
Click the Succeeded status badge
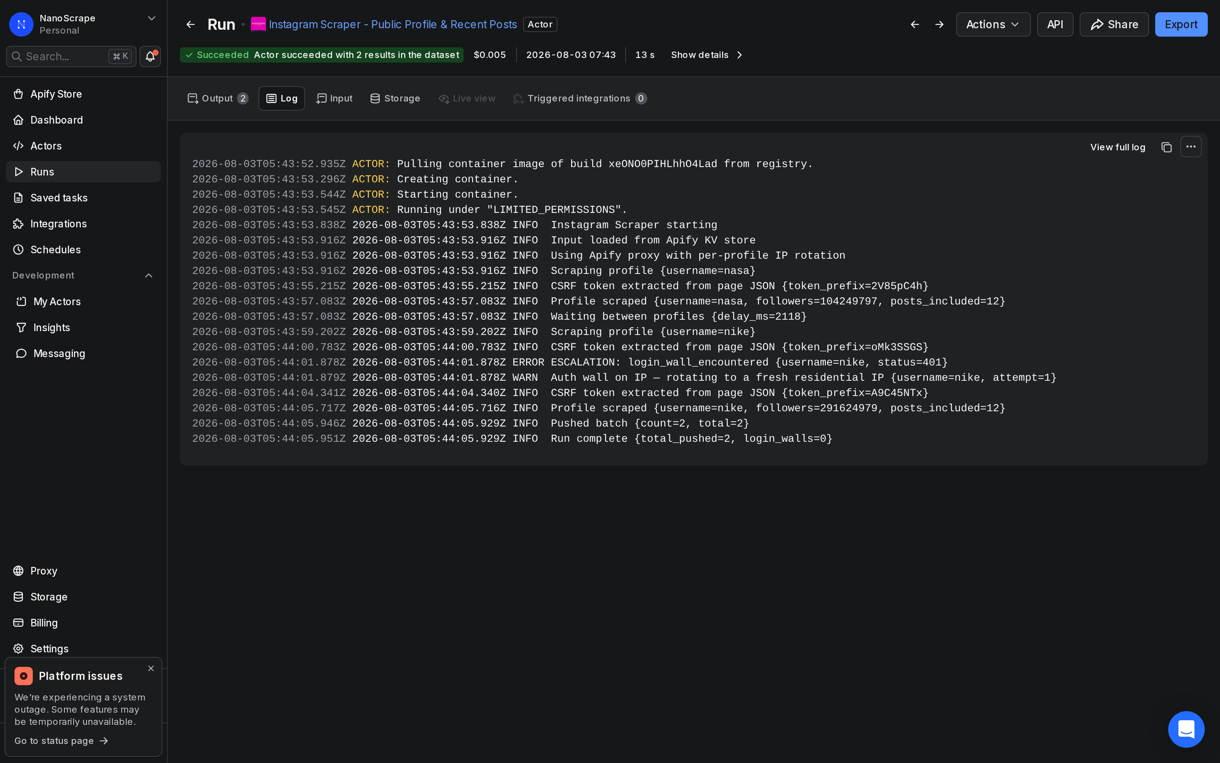click(x=322, y=55)
